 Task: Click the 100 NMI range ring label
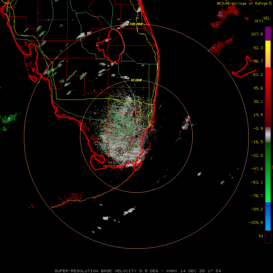coord(136,24)
